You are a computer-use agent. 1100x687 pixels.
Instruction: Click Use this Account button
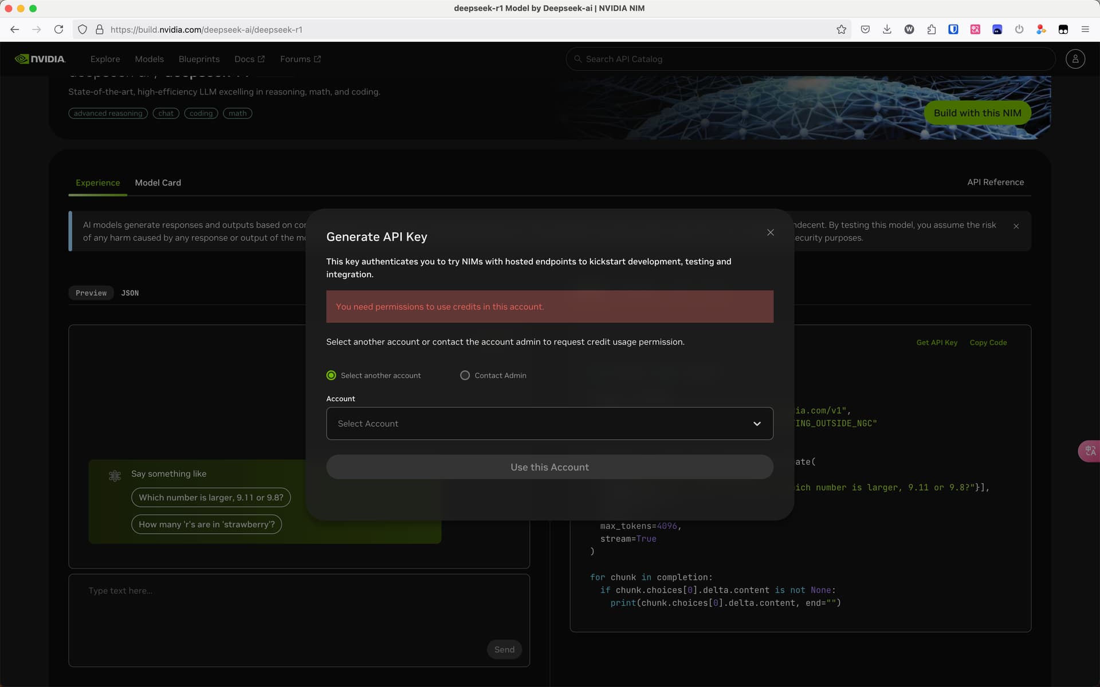(x=549, y=467)
